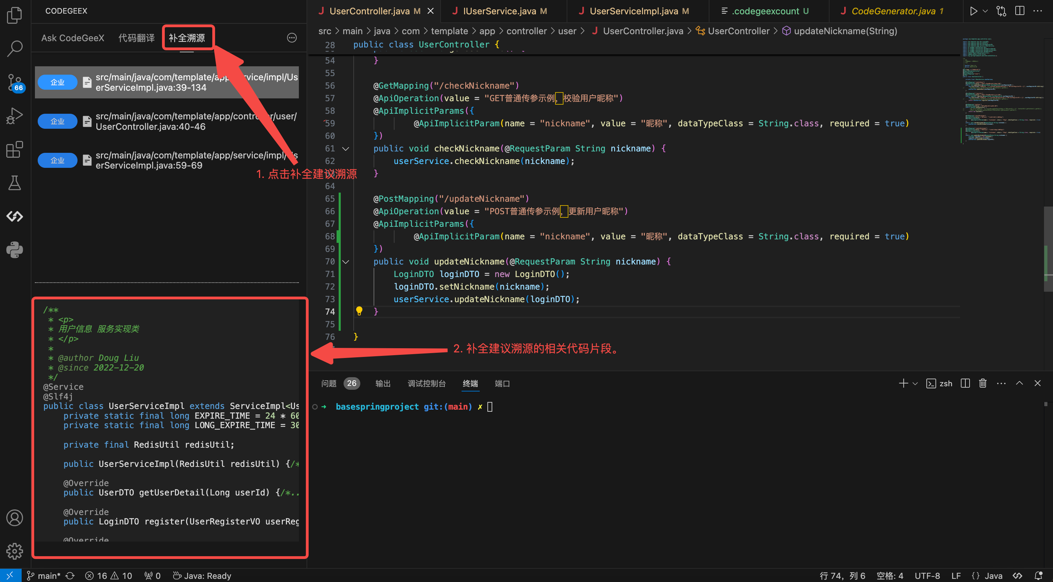Click the CodeGeeX status bar icon
1053x582 pixels.
click(1017, 575)
